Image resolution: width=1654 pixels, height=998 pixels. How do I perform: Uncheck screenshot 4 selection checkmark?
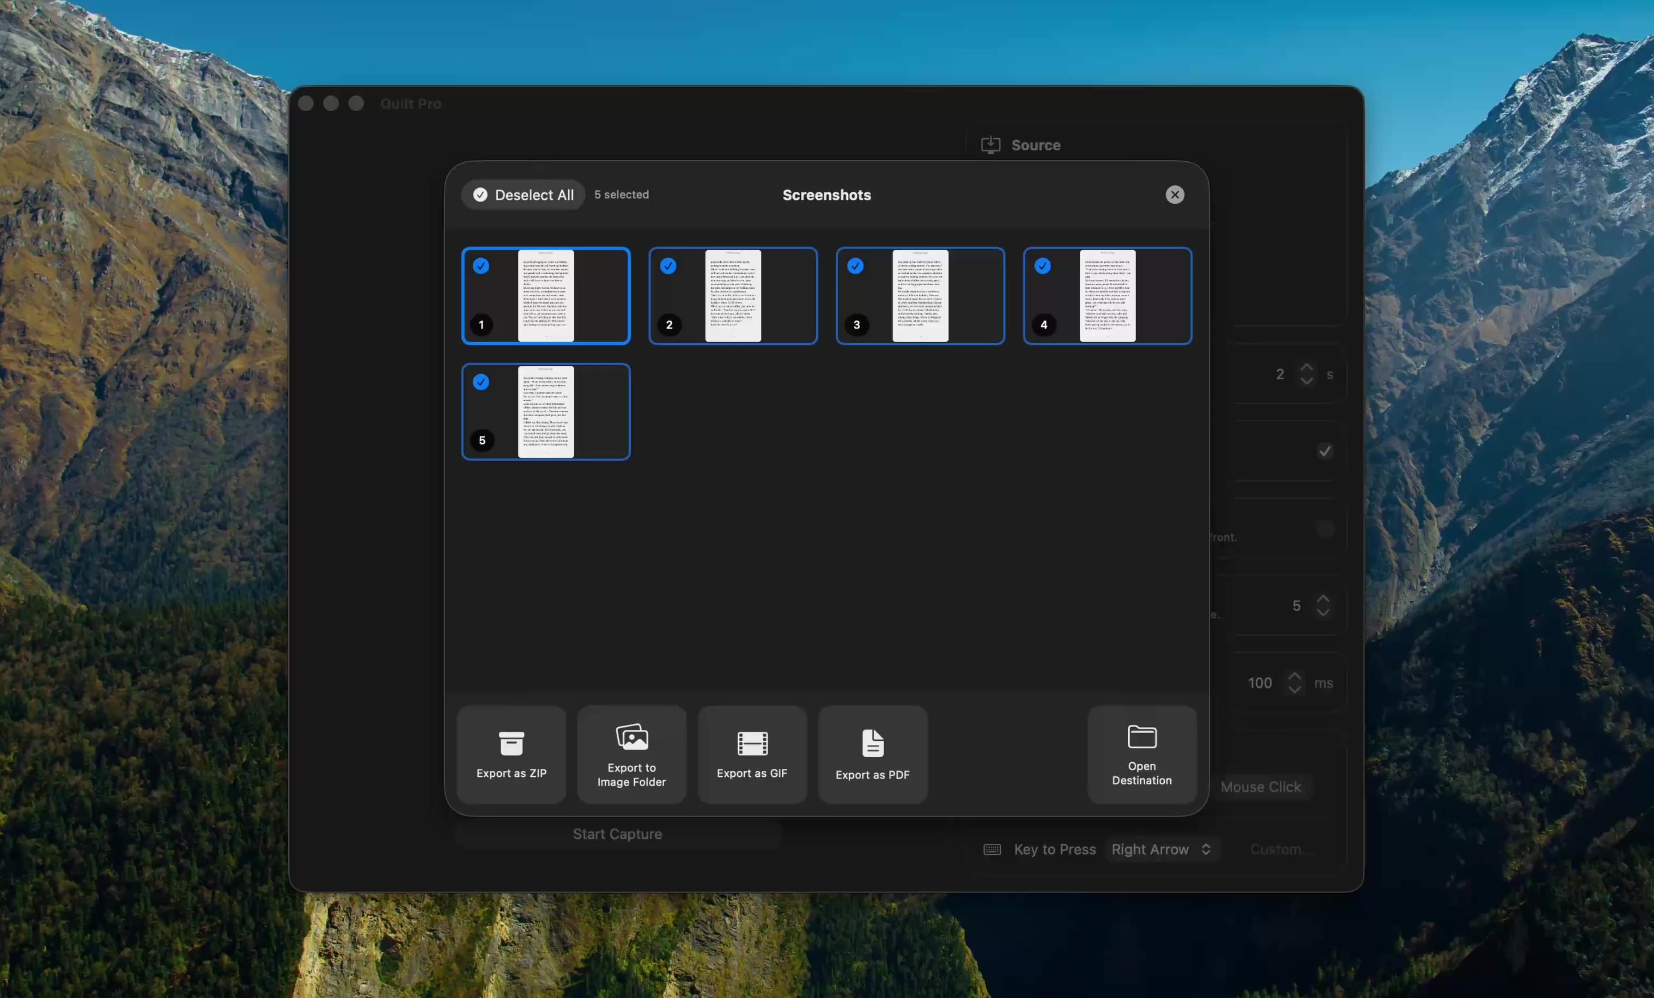1042,266
